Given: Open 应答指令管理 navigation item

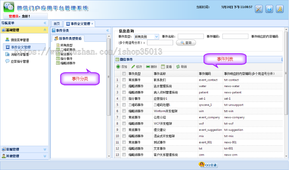Looking at the screenshot, I should 17,61.
